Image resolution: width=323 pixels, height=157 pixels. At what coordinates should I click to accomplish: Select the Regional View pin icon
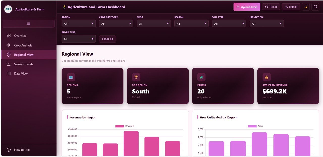coord(8,55)
